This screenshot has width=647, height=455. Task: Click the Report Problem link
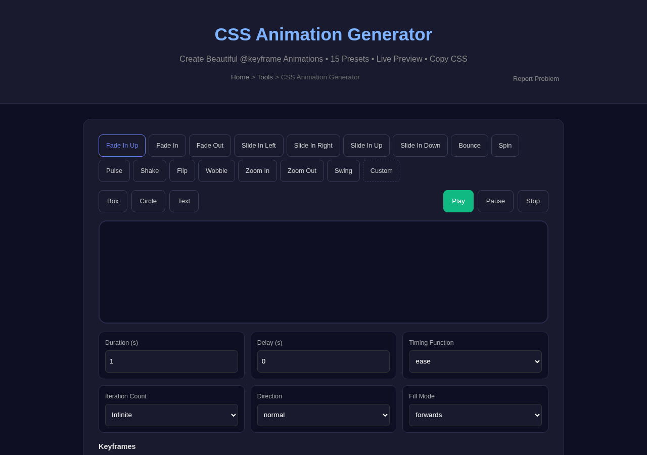point(536,79)
